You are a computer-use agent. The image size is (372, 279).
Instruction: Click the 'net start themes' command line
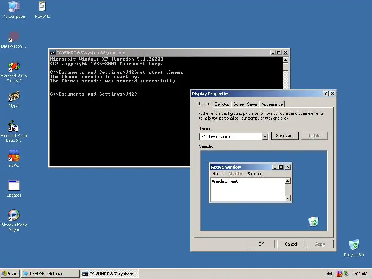click(x=117, y=72)
